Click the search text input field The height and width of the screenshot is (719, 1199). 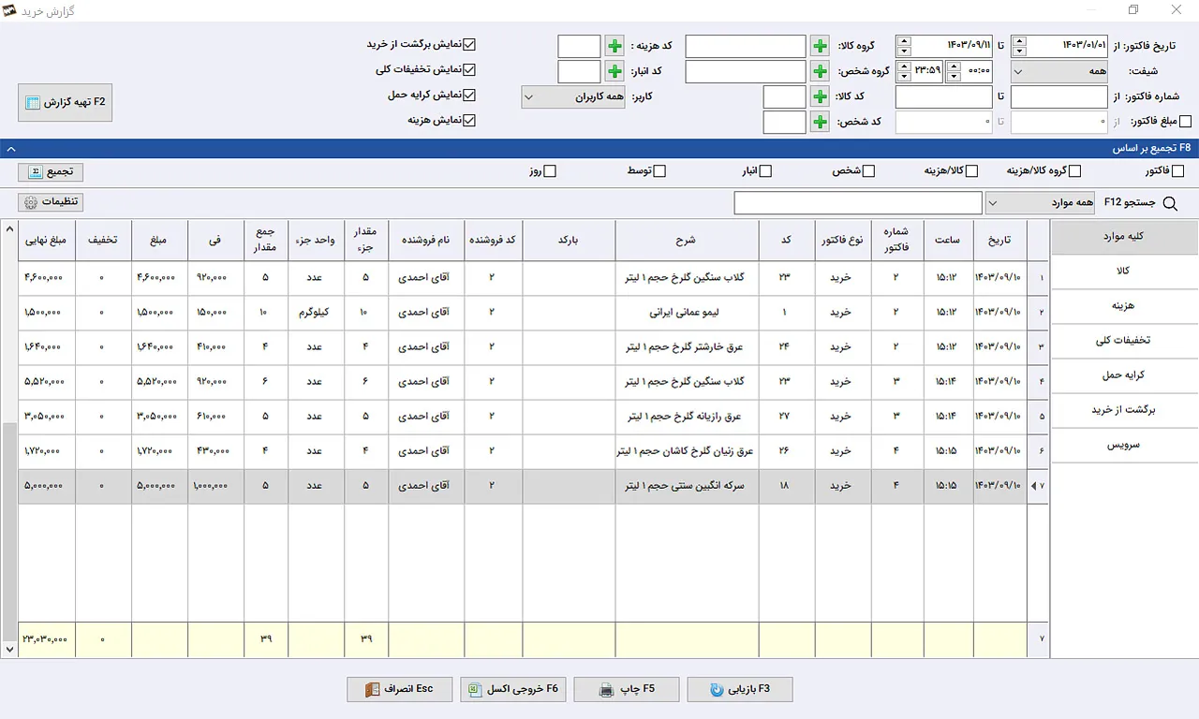pos(858,203)
